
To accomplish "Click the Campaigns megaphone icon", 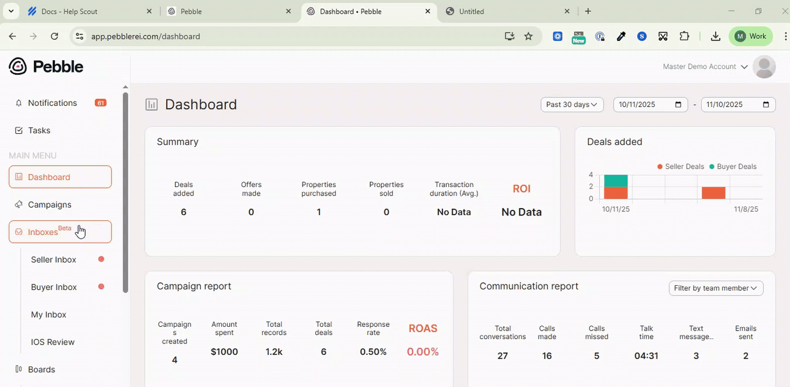I will [19, 205].
